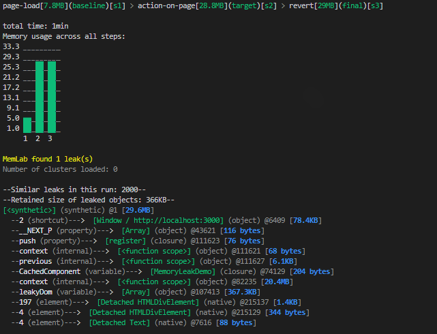This screenshot has width=437, height=334.
Task: Click 'MemLab found 1 leak(s)' message
Action: [x=48, y=159]
